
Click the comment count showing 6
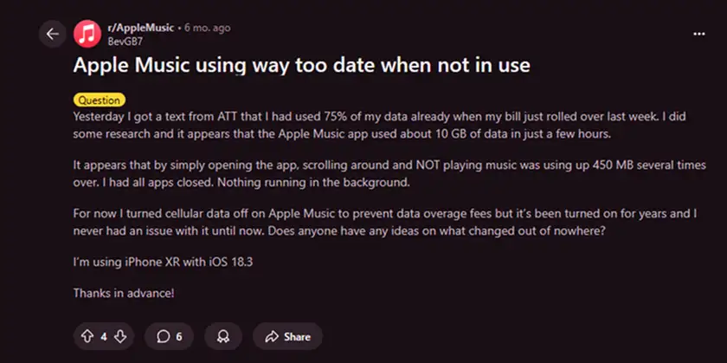pyautogui.click(x=179, y=335)
